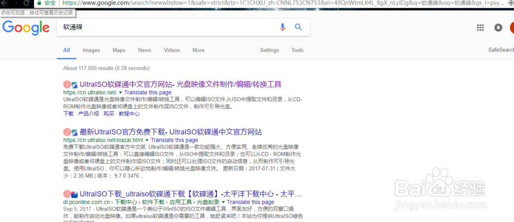514x222 pixels.
Task: Click the 下载 sitelink
Action: point(68,114)
